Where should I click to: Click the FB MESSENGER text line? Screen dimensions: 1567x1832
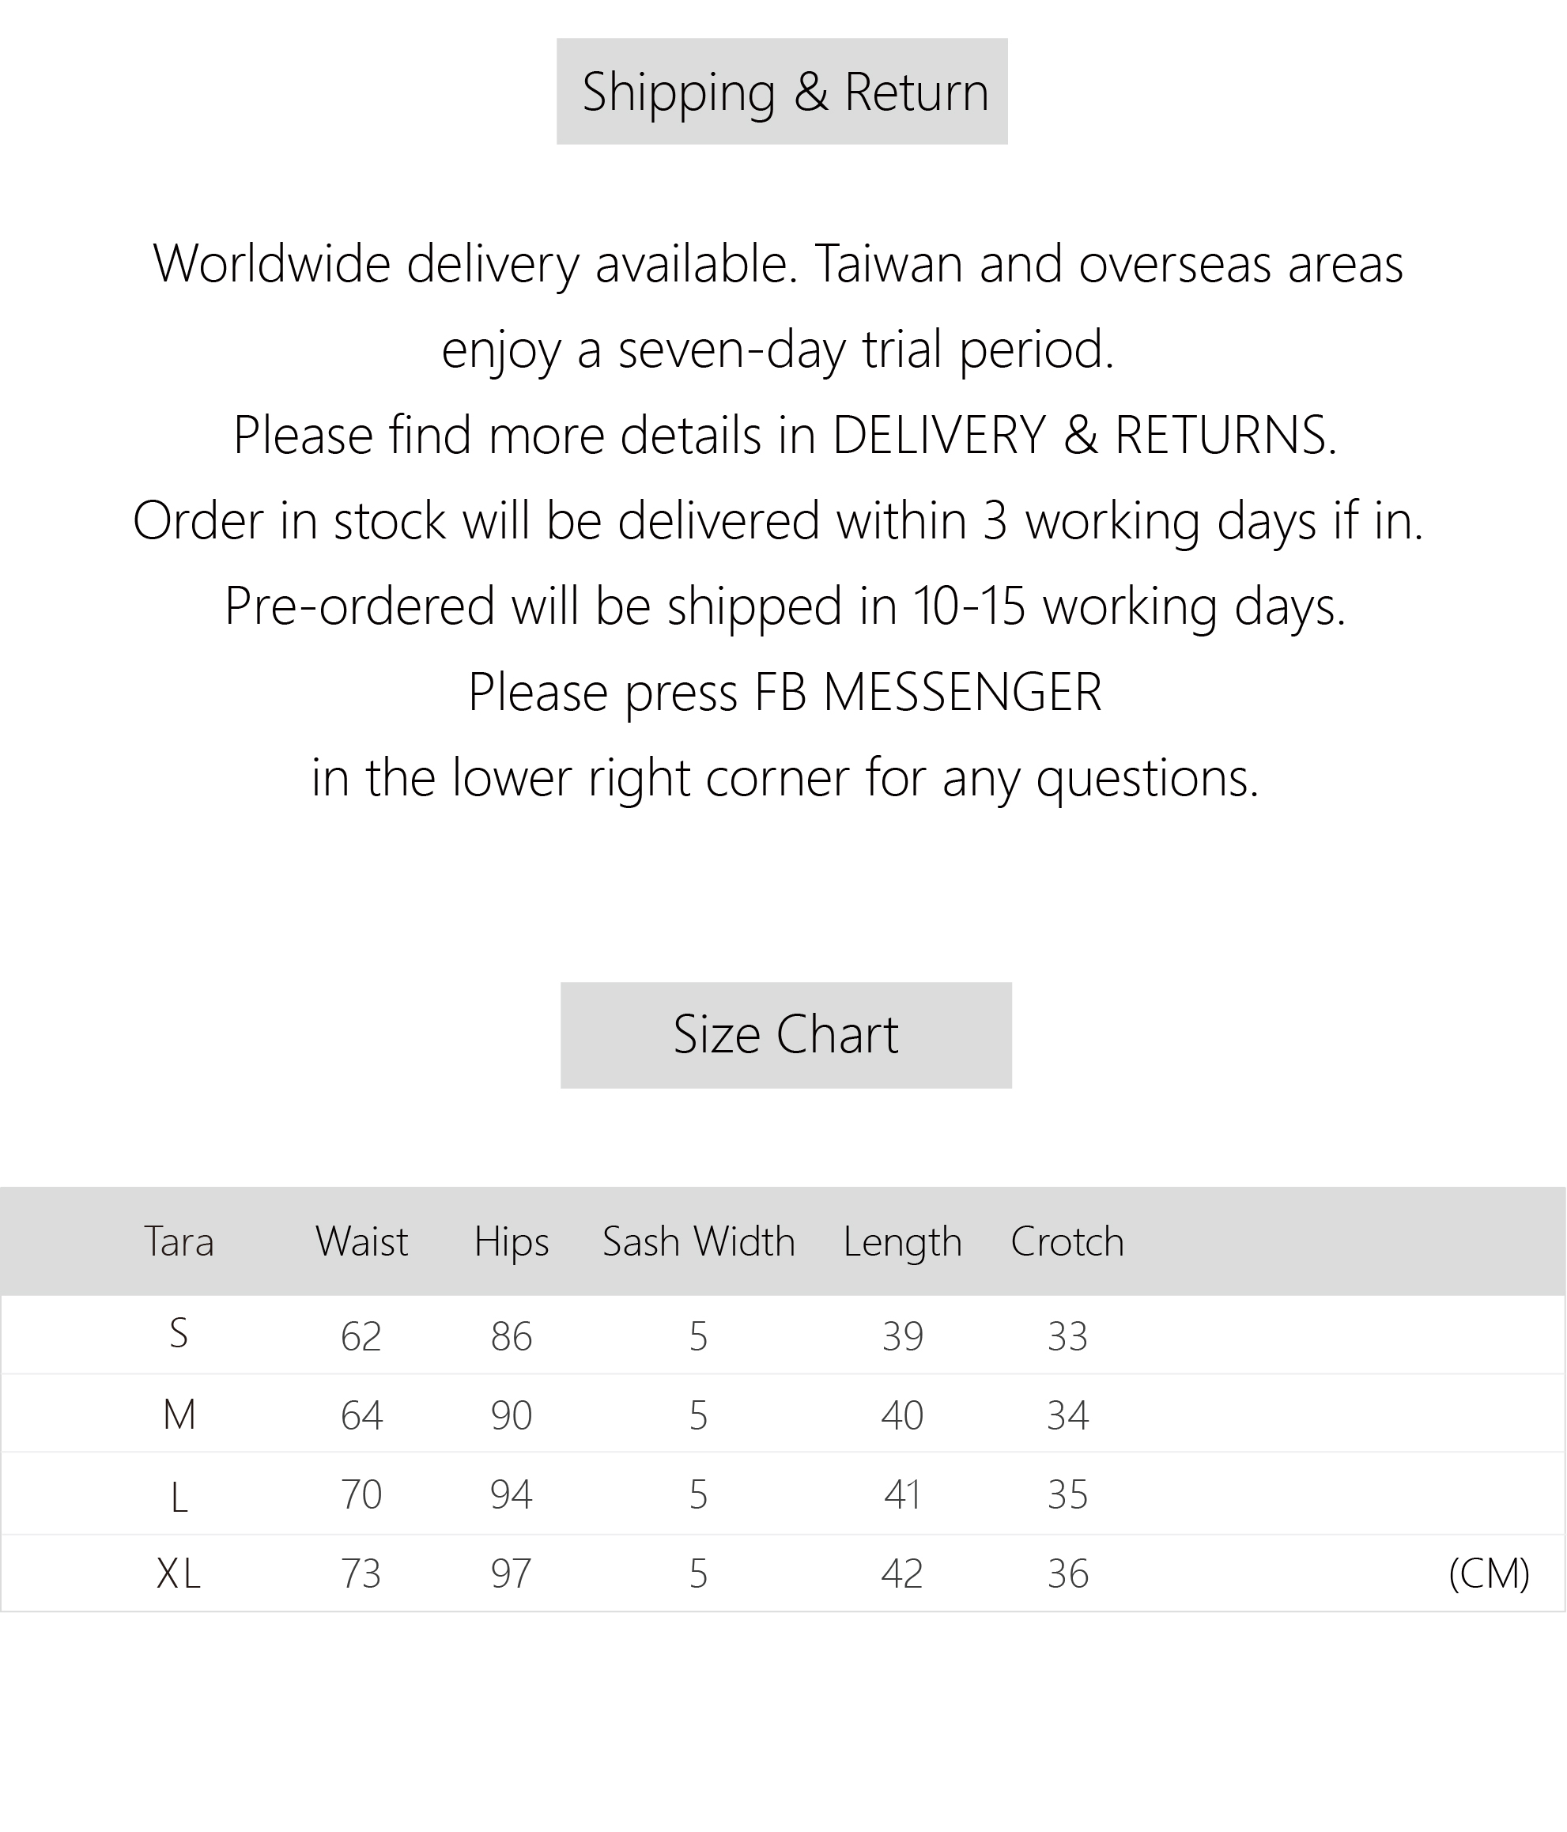click(784, 691)
